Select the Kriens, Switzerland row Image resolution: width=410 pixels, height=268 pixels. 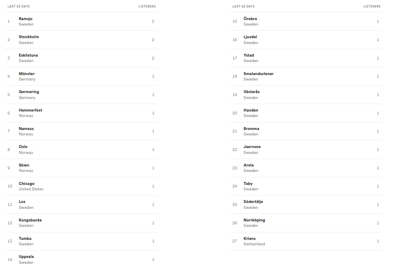(x=306, y=241)
